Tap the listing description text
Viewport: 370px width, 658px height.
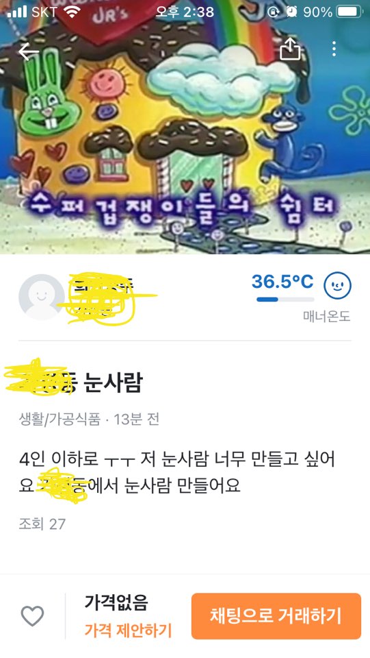point(177,472)
